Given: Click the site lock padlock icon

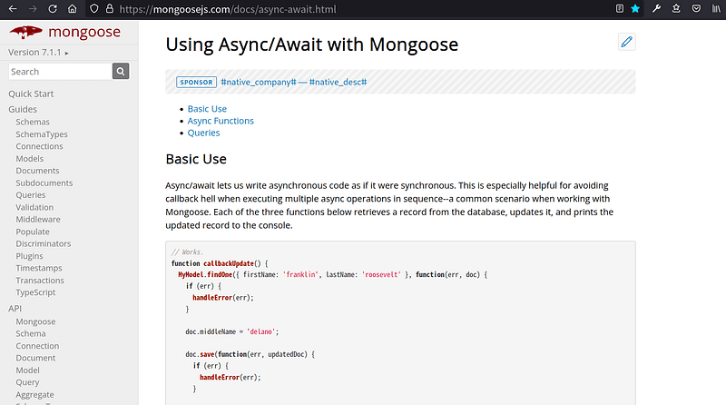Looking at the screenshot, I should (110, 9).
